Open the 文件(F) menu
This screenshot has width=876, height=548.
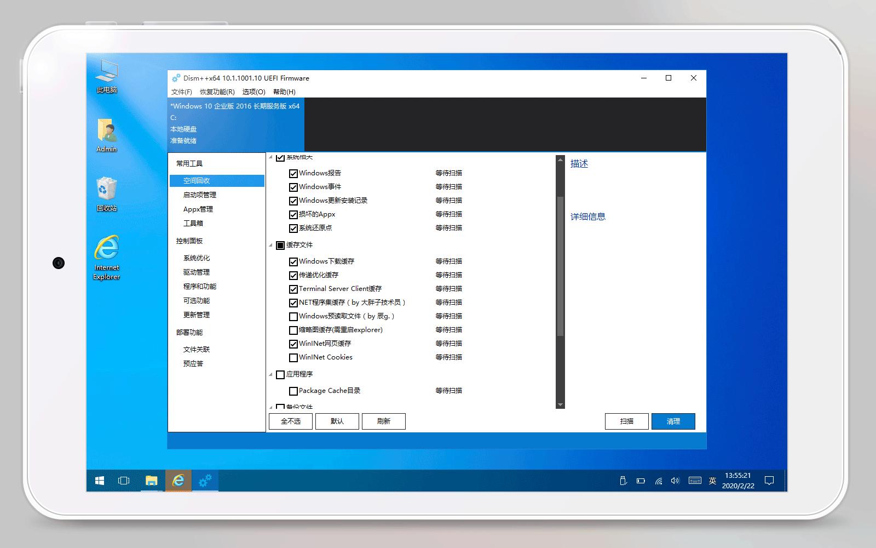point(181,92)
